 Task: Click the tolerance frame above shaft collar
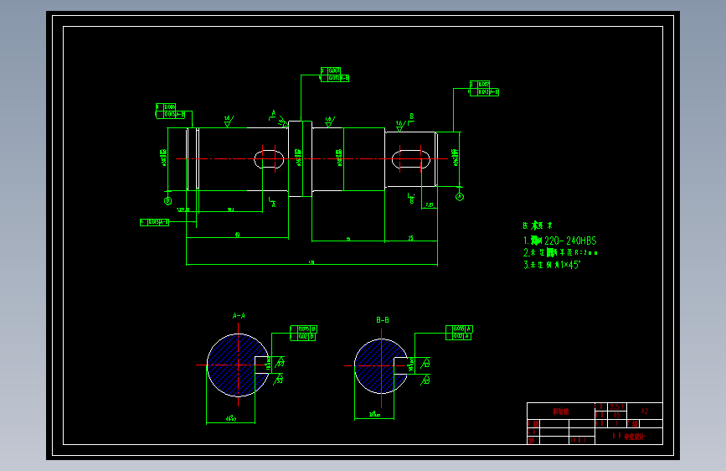(x=335, y=75)
